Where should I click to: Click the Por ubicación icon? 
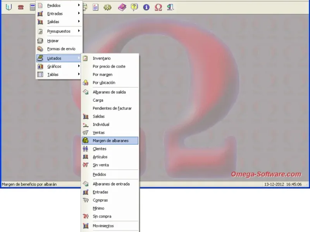point(85,82)
